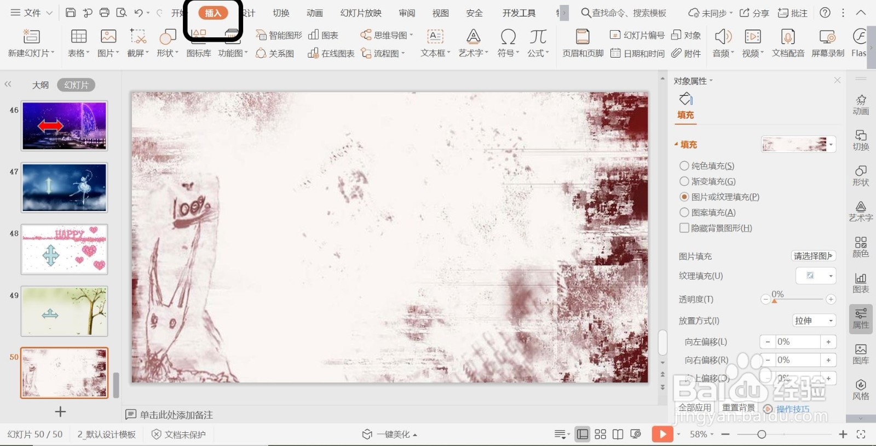Image resolution: width=876 pixels, height=446 pixels.
Task: Click the 形状 shapes icon in ribbon
Action: point(168,37)
